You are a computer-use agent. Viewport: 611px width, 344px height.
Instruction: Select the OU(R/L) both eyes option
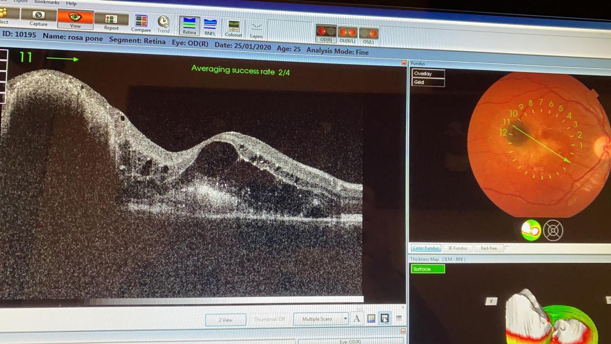coord(347,33)
